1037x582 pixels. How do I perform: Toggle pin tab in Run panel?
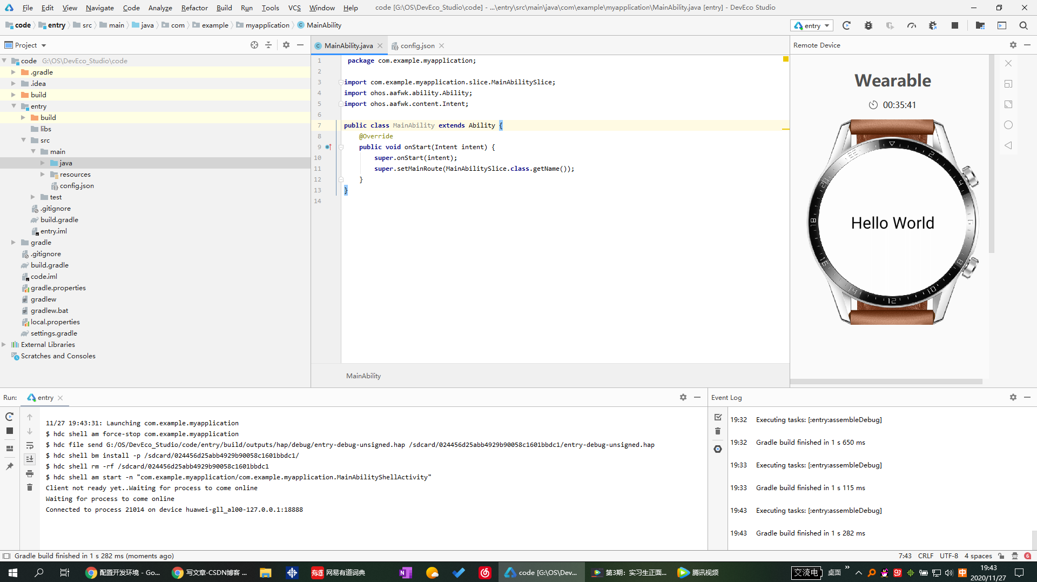pyautogui.click(x=9, y=466)
